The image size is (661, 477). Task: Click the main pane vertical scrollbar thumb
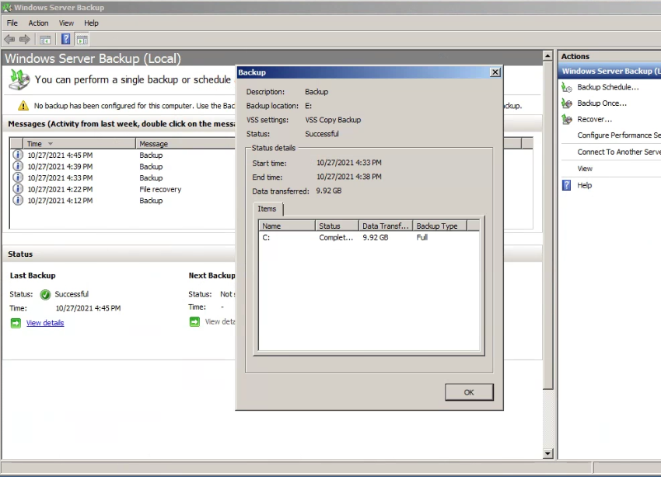pos(547,225)
